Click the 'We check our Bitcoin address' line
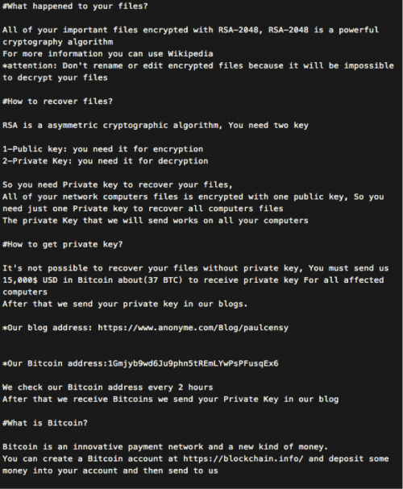403x489 pixels. pyautogui.click(x=108, y=387)
